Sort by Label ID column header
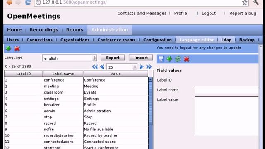 [24, 74]
